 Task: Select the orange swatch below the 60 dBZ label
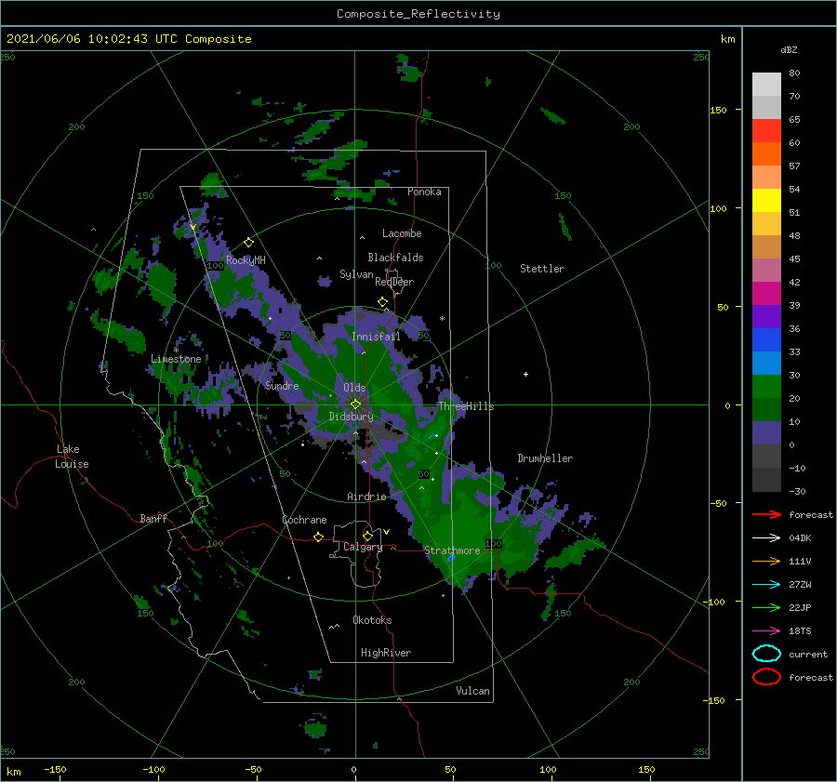[x=766, y=153]
